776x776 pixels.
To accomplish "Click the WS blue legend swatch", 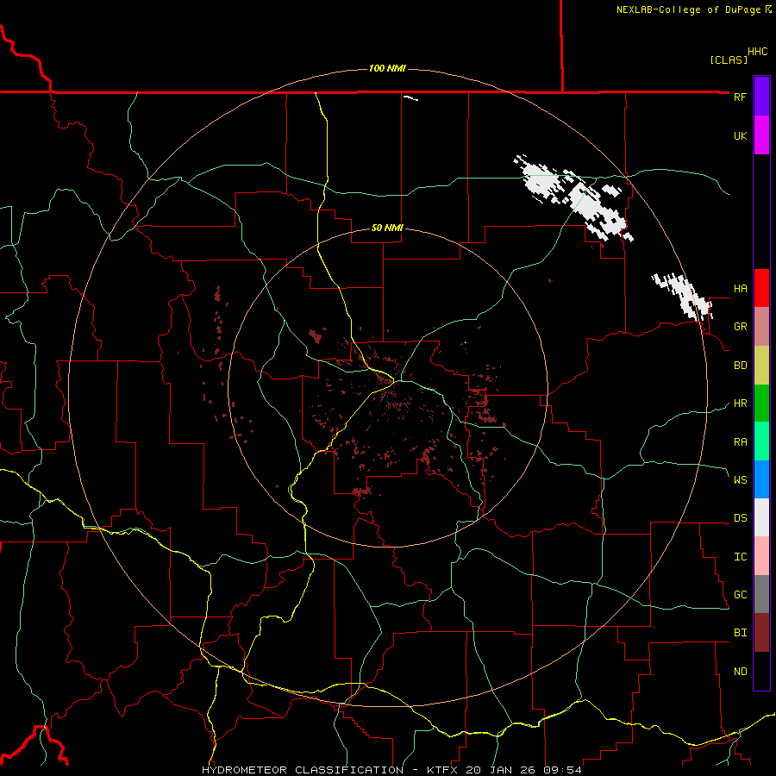I will click(x=761, y=479).
